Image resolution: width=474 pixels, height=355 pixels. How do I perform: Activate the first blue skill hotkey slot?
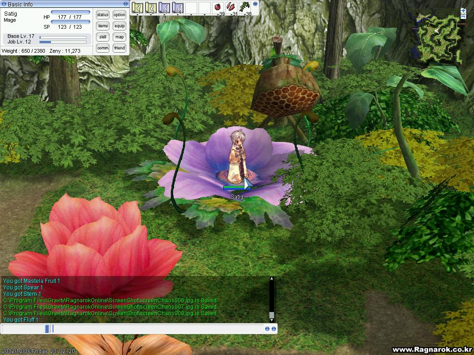164,7
